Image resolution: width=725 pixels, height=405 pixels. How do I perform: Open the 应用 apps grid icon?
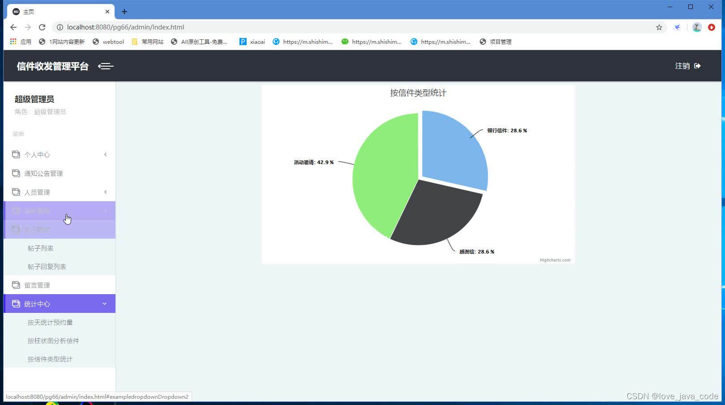click(13, 42)
